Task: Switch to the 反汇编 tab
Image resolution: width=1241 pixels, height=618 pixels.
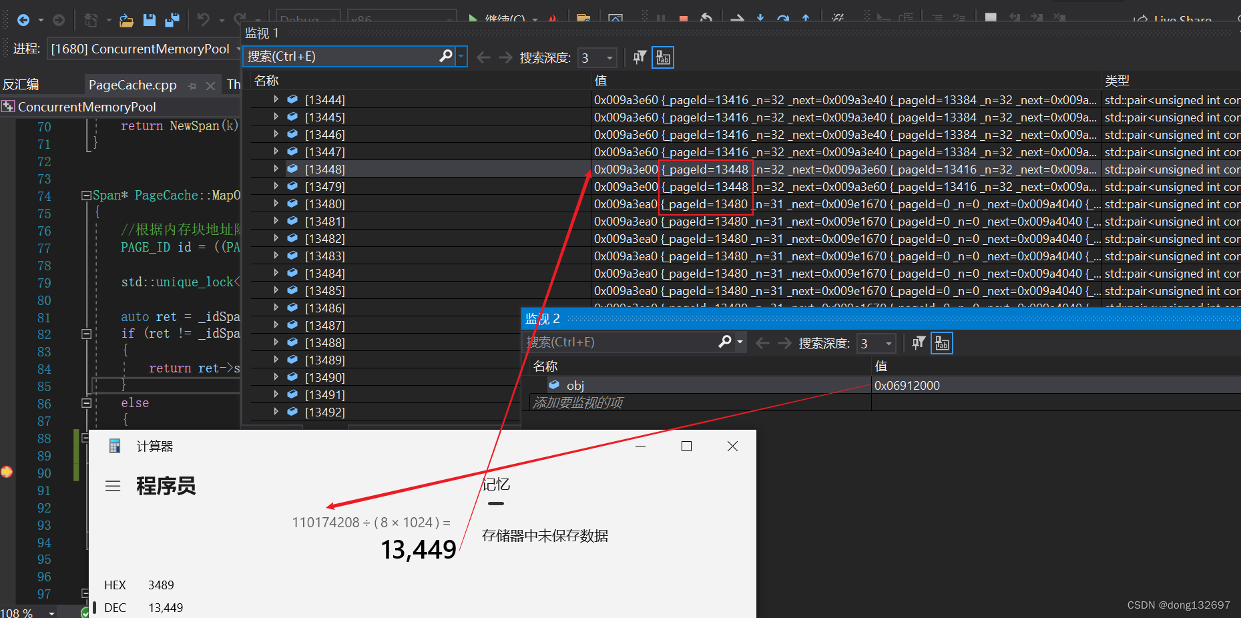Action: pyautogui.click(x=21, y=85)
